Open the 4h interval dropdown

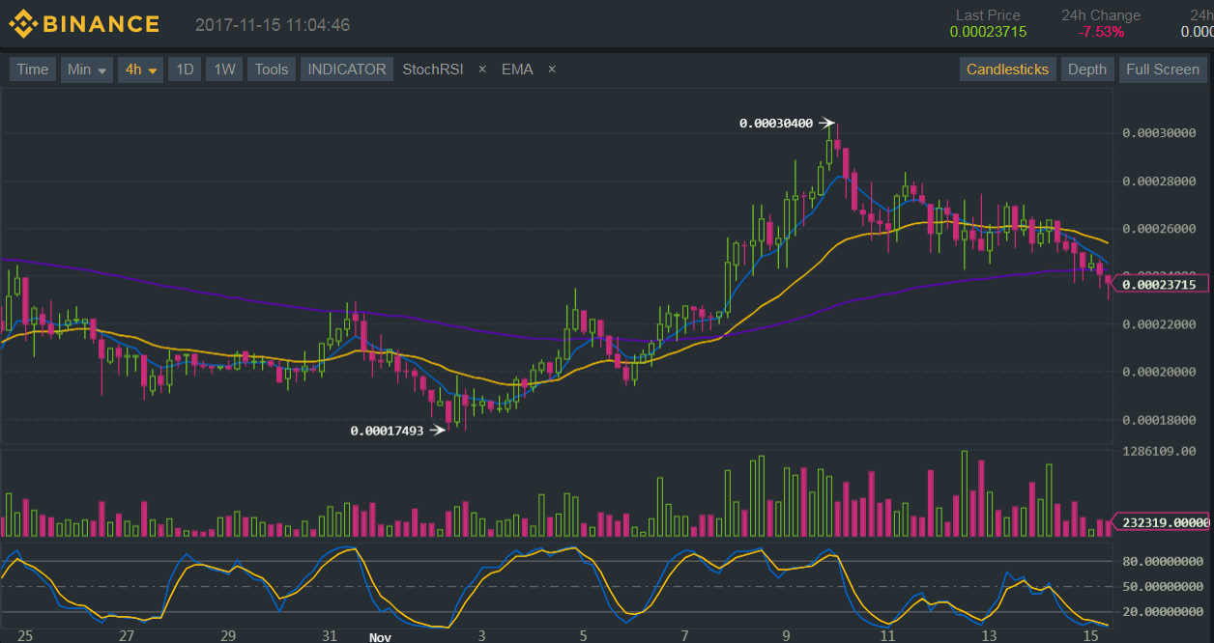point(140,70)
